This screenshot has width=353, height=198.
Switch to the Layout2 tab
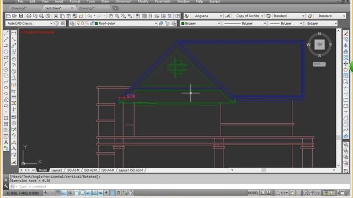[x=57, y=170]
